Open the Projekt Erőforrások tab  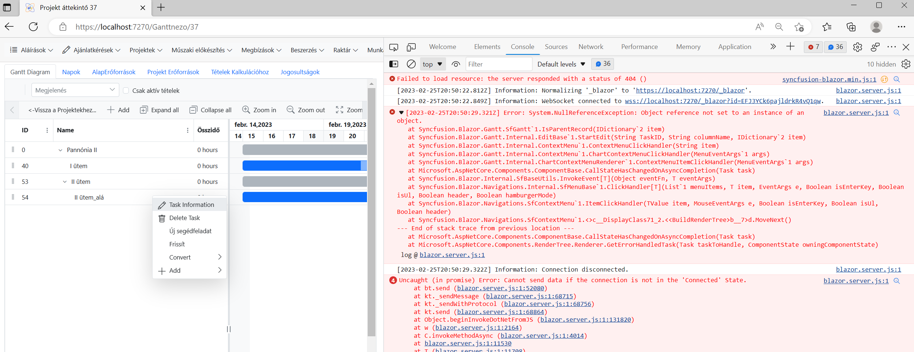(173, 72)
